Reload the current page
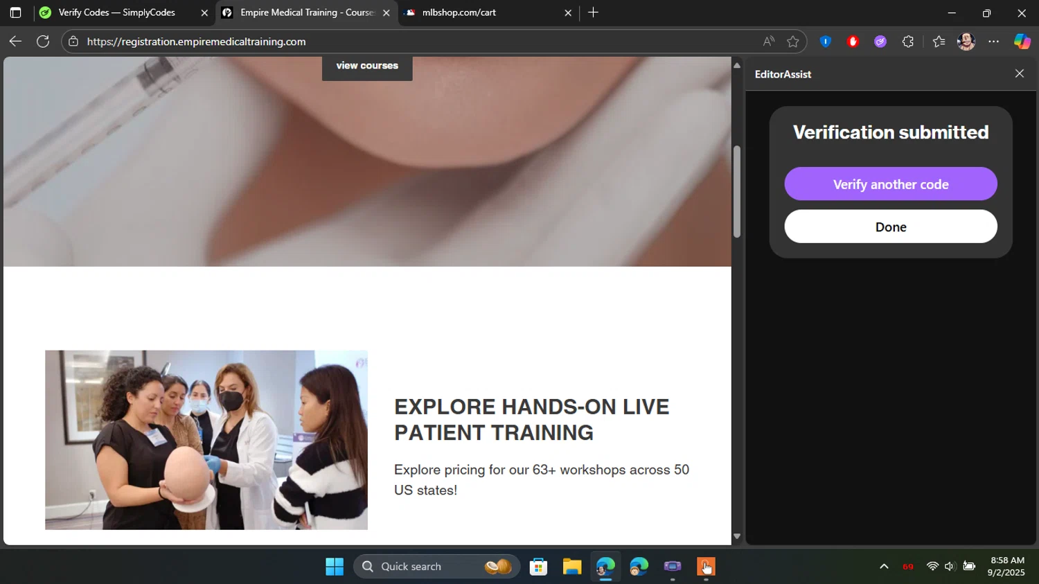The height and width of the screenshot is (584, 1039). point(43,42)
